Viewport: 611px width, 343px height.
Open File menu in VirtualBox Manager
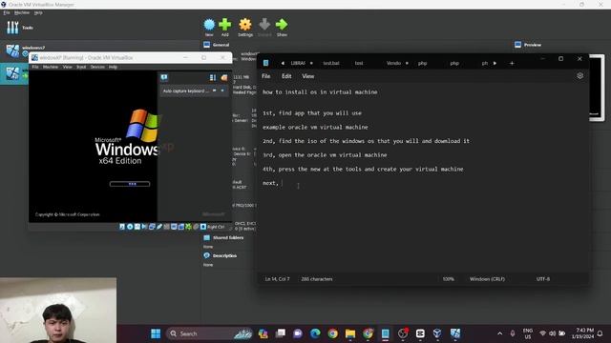(x=7, y=12)
